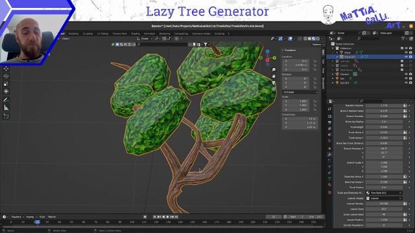415x233 pixels.
Task: Open the Modifiers wrench properties tab
Action: 330,155
